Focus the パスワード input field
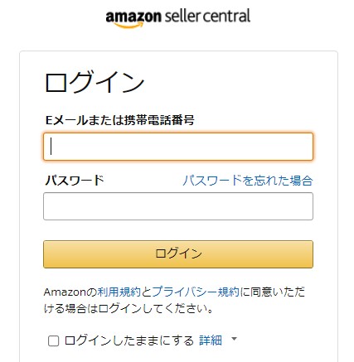 coord(178,206)
